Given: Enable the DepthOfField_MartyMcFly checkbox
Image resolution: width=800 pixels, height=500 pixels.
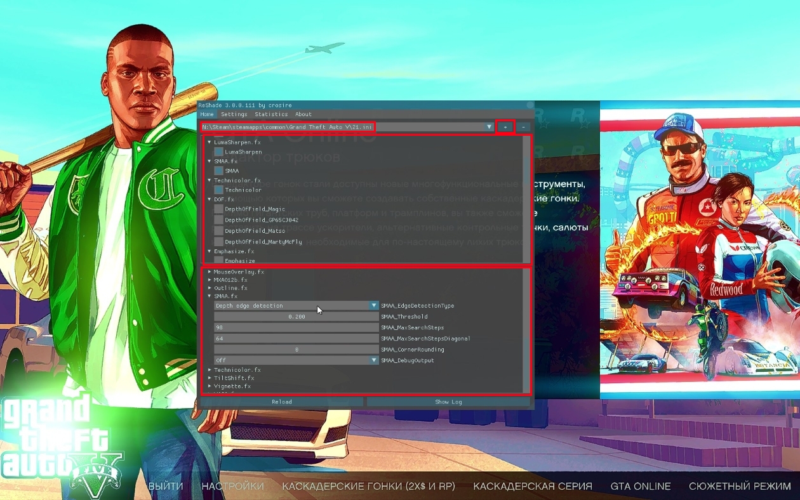Looking at the screenshot, I should pos(218,242).
